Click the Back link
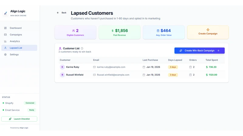 pos(62,13)
